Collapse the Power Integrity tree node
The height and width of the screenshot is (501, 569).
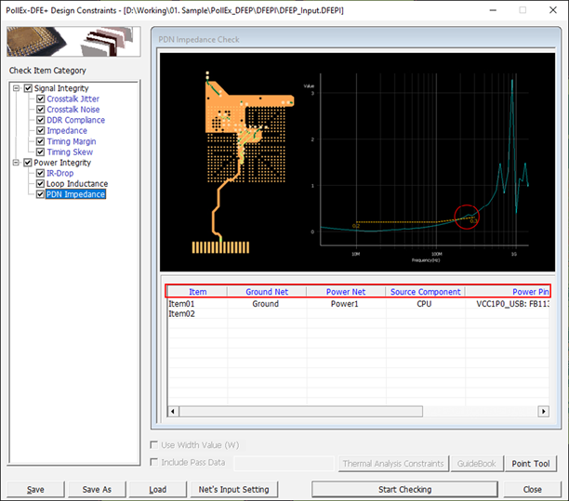16,163
